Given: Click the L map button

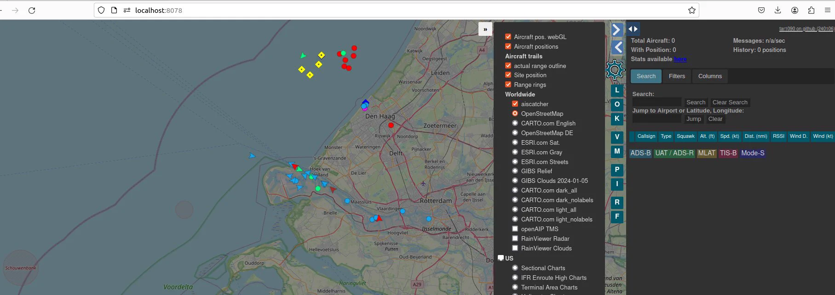Looking at the screenshot, I should pyautogui.click(x=617, y=91).
